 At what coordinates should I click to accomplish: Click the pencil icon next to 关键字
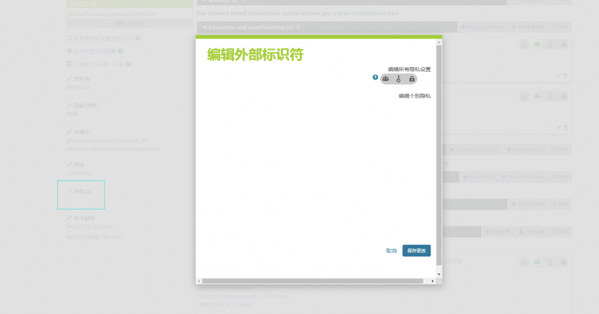click(69, 131)
